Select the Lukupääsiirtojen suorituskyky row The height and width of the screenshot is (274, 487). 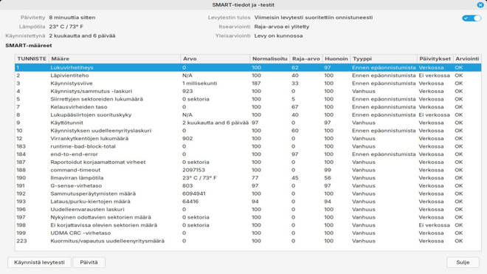[x=248, y=114]
